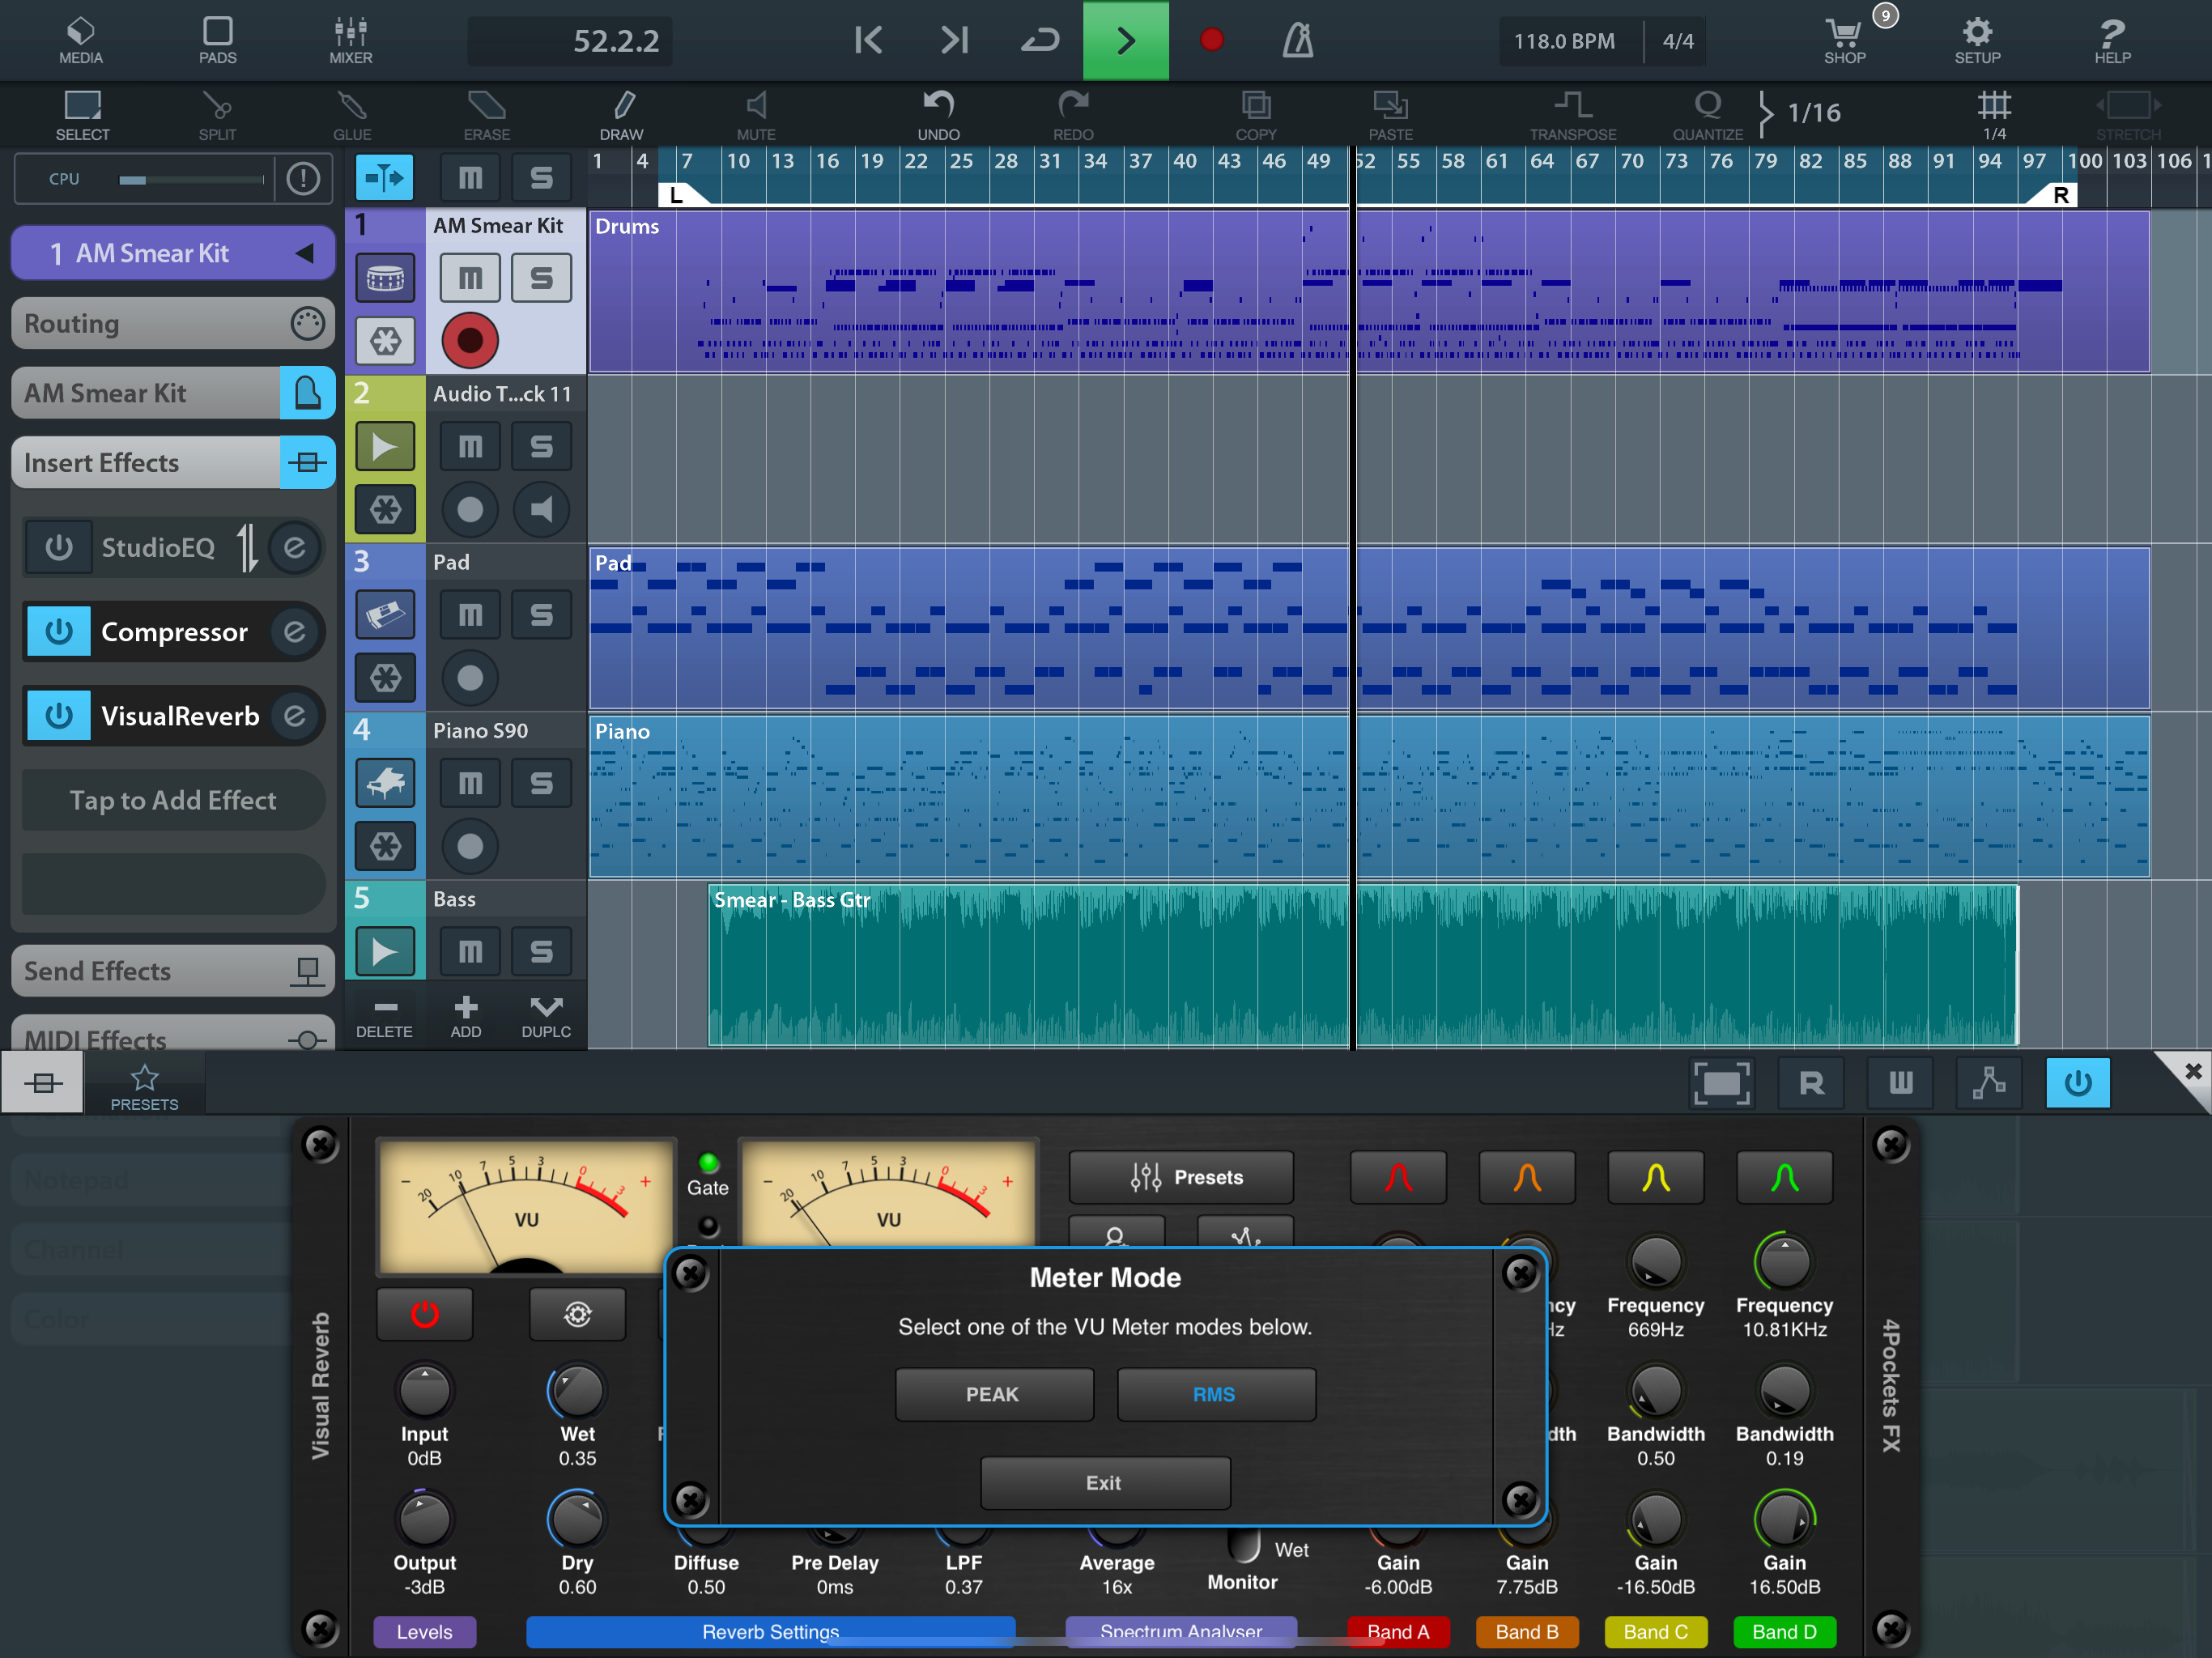Click the 118.0 BPM tempo field
The height and width of the screenshot is (1658, 2212).
coord(1564,41)
